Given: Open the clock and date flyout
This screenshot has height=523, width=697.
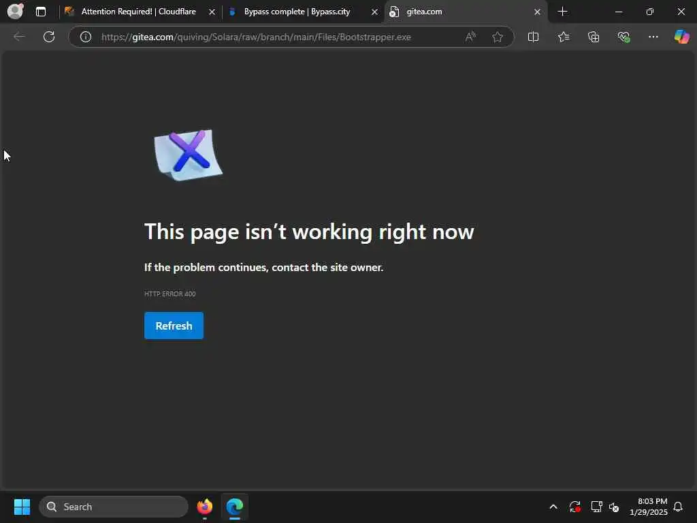Looking at the screenshot, I should 649,507.
